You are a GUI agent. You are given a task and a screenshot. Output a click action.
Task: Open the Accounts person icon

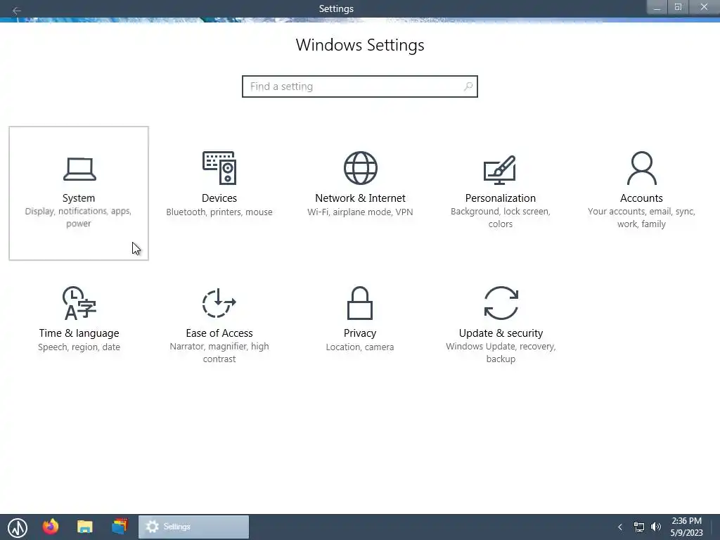tap(641, 168)
